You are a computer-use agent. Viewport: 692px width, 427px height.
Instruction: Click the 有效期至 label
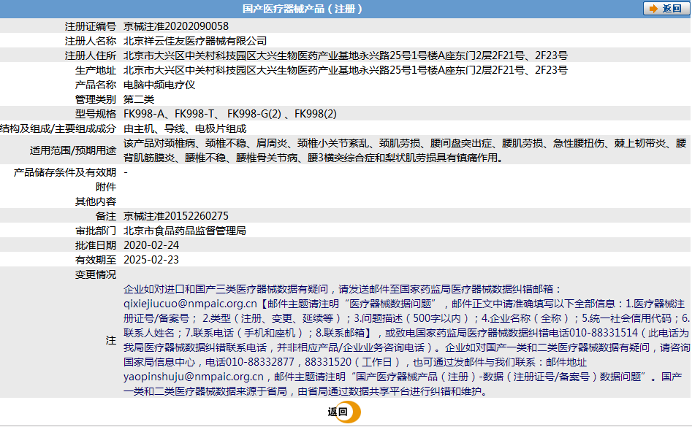click(96, 260)
